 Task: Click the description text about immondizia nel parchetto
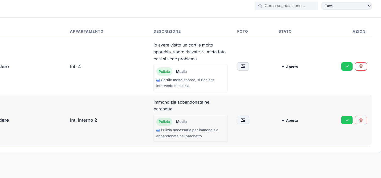(x=182, y=105)
